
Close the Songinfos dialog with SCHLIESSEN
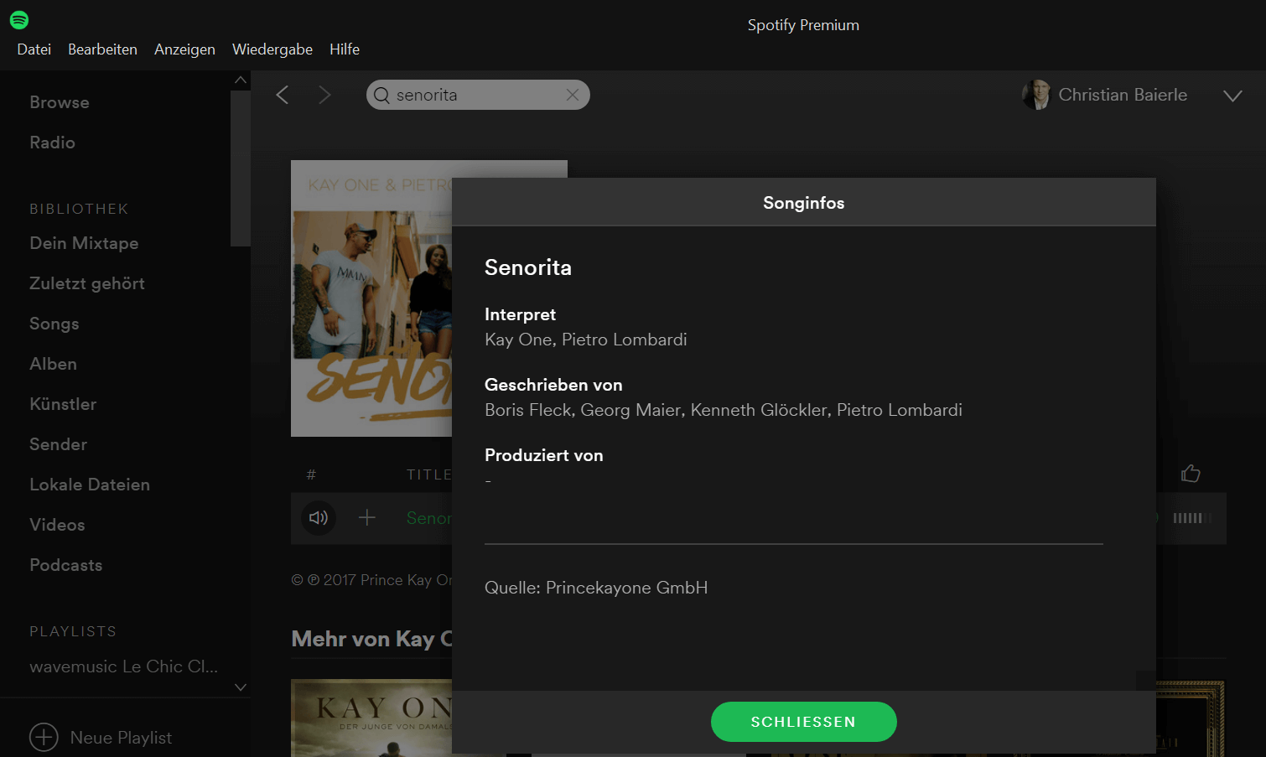803,722
